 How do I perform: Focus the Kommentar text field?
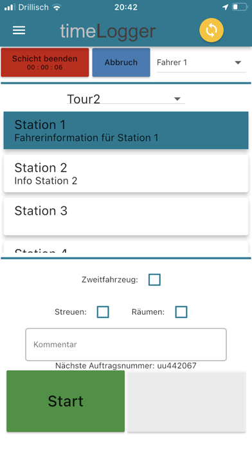click(x=126, y=344)
